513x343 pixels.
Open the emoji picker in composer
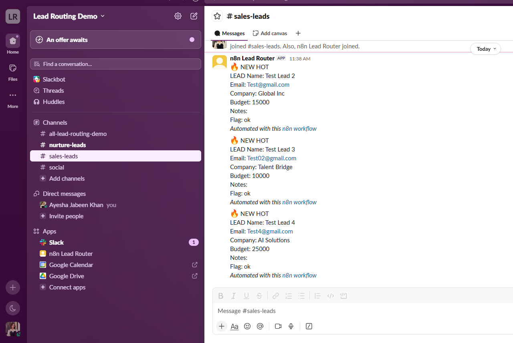point(247,326)
